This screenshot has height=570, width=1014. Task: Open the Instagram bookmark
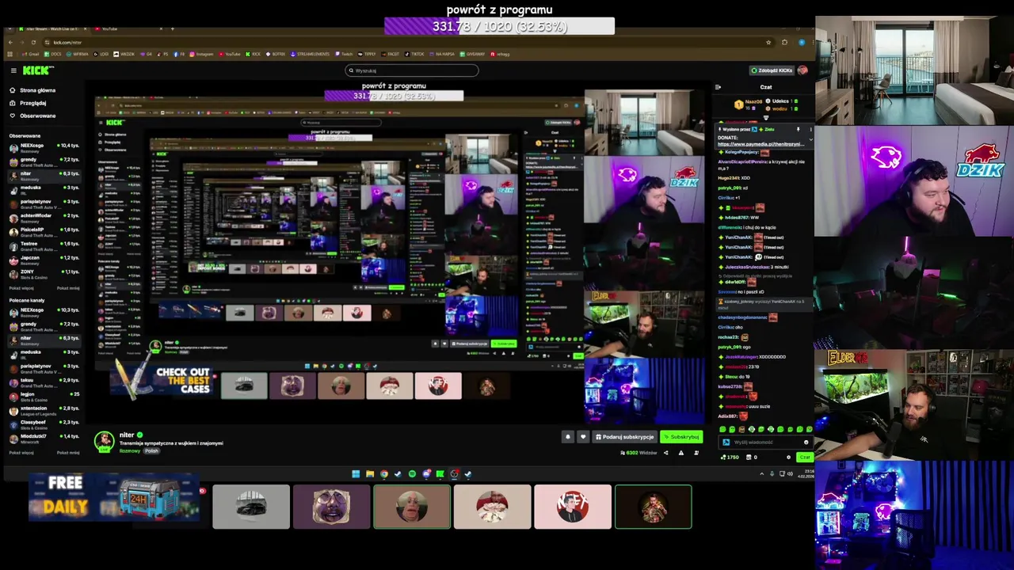point(201,54)
